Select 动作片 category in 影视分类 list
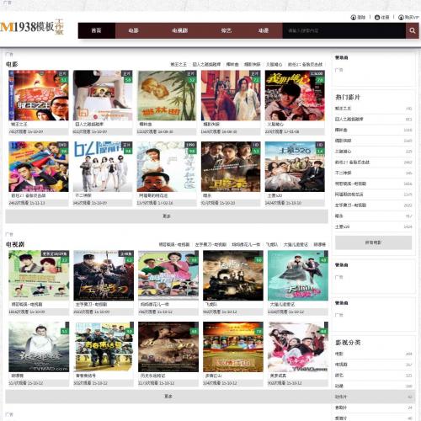 (x=341, y=397)
